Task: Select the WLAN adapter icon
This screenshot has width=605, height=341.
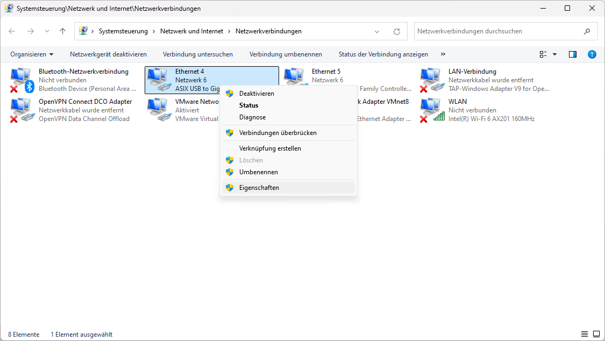Action: point(431,110)
